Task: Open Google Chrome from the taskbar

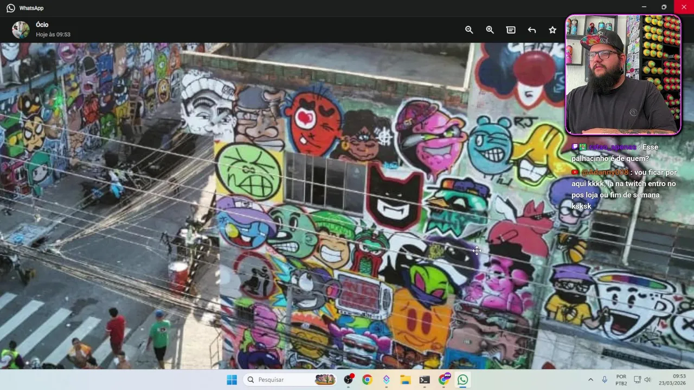Action: pos(367,380)
